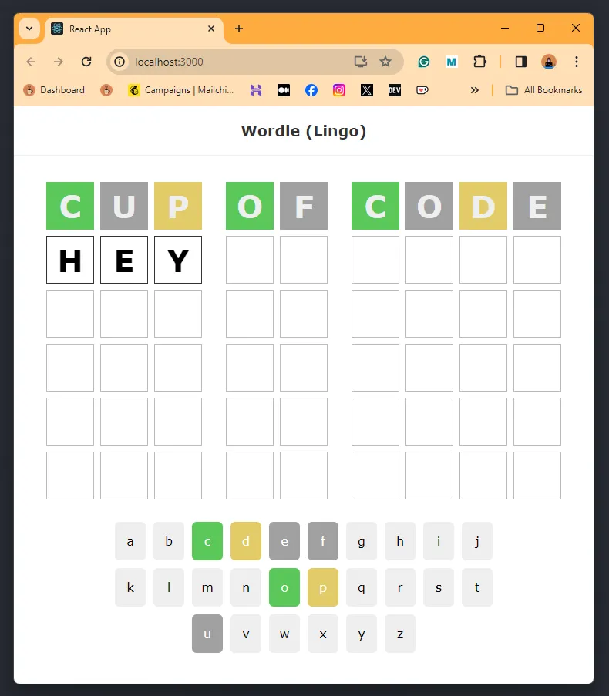Image resolution: width=609 pixels, height=696 pixels.
Task: Open the Instagram bookmark icon
Action: [339, 90]
